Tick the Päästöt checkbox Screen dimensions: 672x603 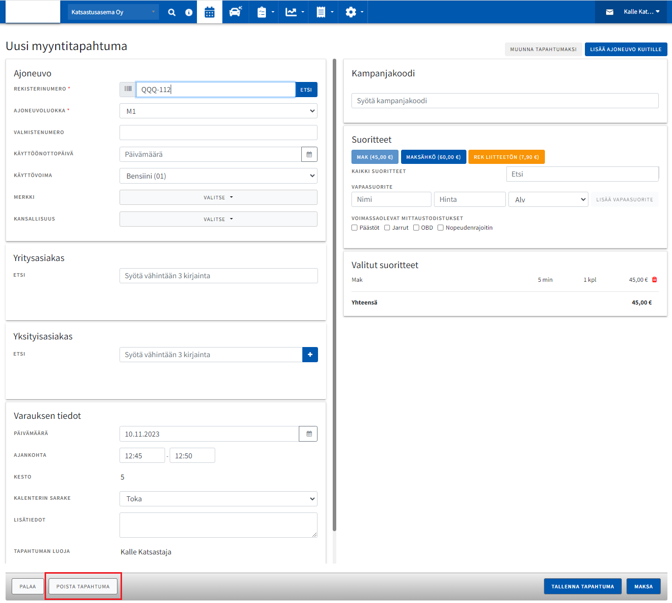[354, 228]
